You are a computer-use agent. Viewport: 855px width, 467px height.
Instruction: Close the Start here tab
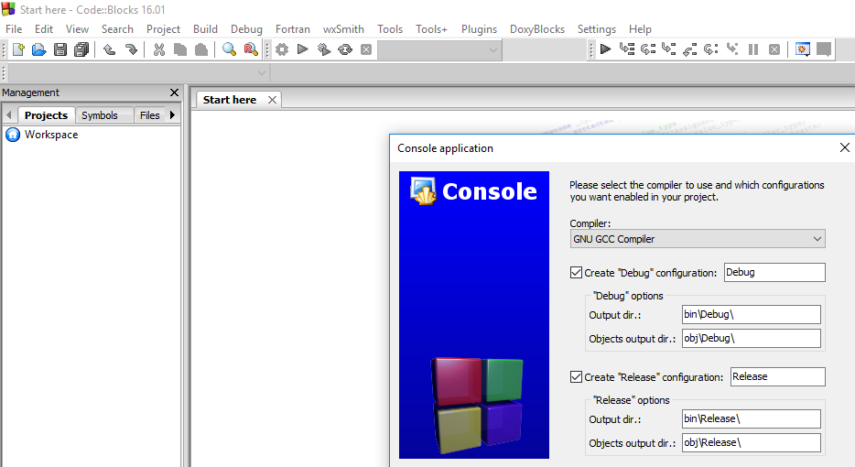272,100
